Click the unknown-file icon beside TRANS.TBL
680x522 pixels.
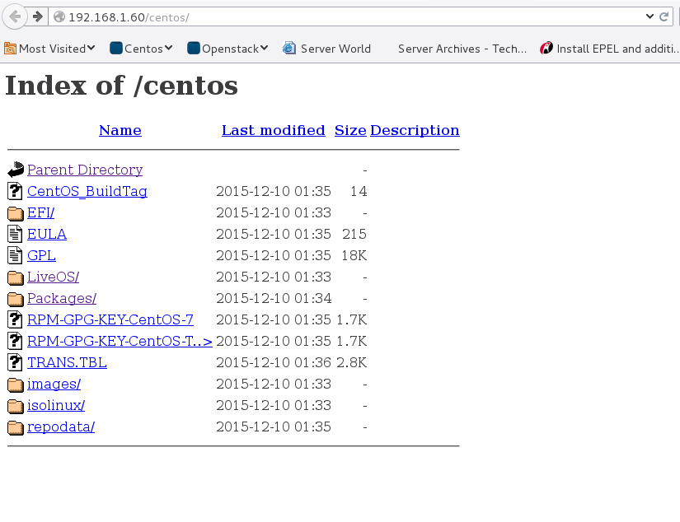(x=15, y=362)
